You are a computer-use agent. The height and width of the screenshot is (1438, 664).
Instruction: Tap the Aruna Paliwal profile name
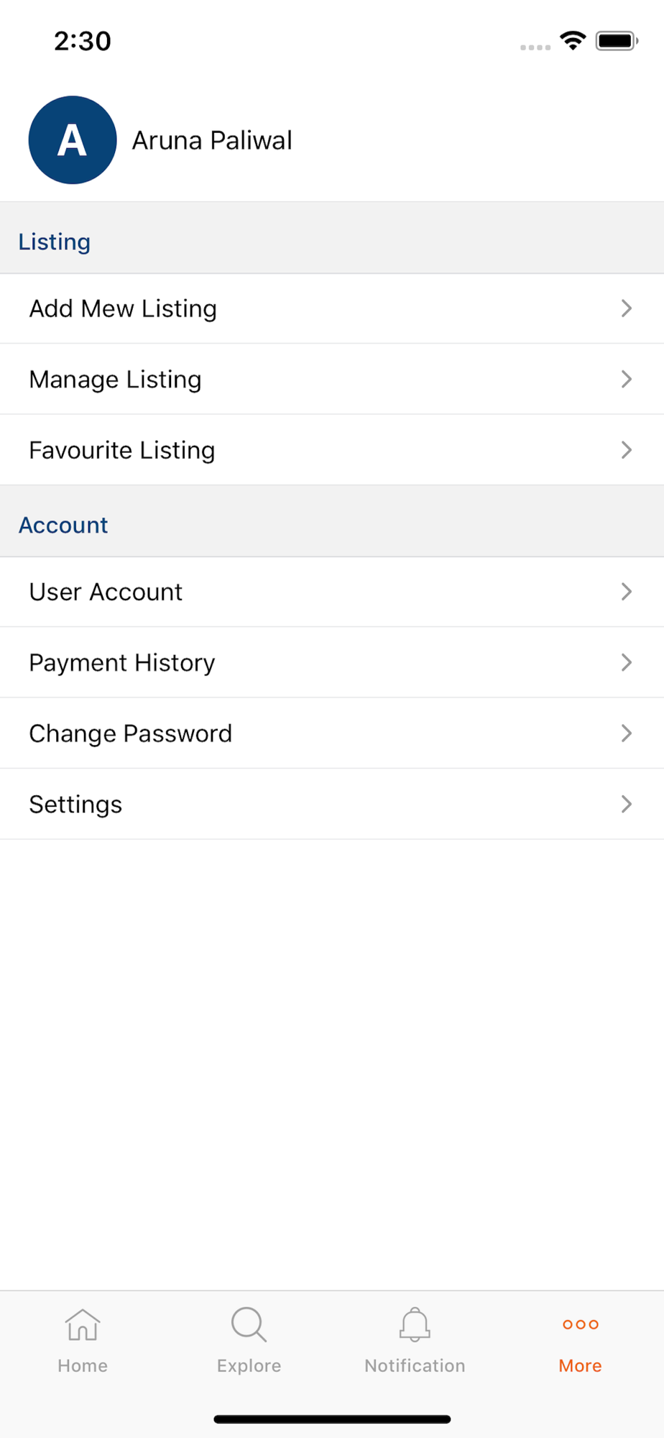tap(212, 141)
